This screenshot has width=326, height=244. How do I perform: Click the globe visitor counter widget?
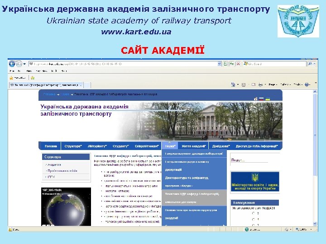coord(66,206)
